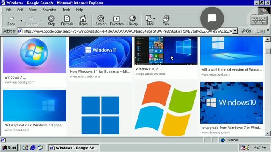Screen dimensions: 271x152
Task: Open the www.engadget.com source link
Action: (216, 74)
